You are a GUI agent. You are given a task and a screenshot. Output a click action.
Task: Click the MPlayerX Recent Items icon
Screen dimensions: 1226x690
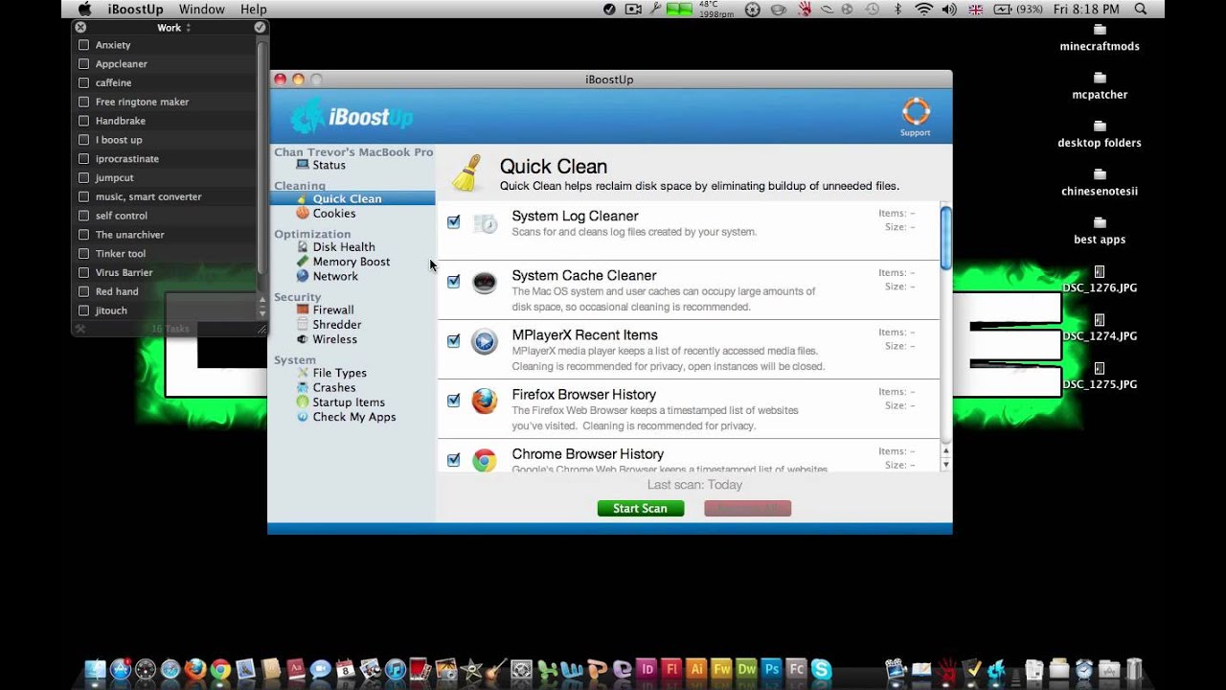(x=485, y=342)
